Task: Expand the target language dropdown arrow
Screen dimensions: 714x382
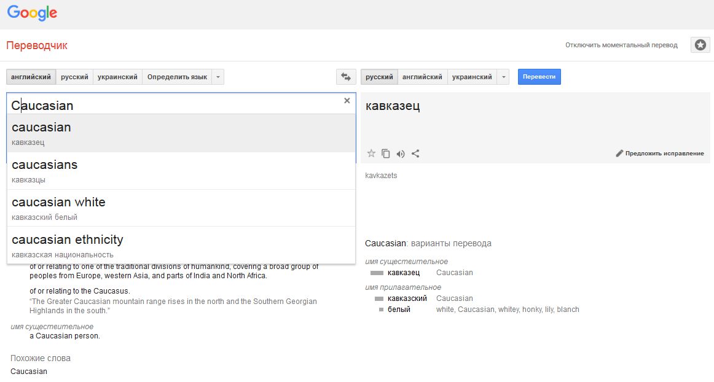Action: click(x=503, y=77)
